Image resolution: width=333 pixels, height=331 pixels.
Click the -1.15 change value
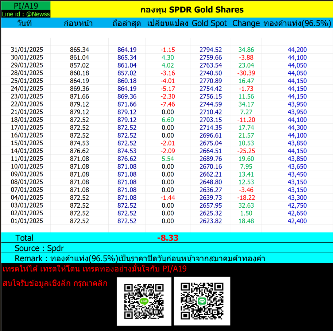[167, 50]
